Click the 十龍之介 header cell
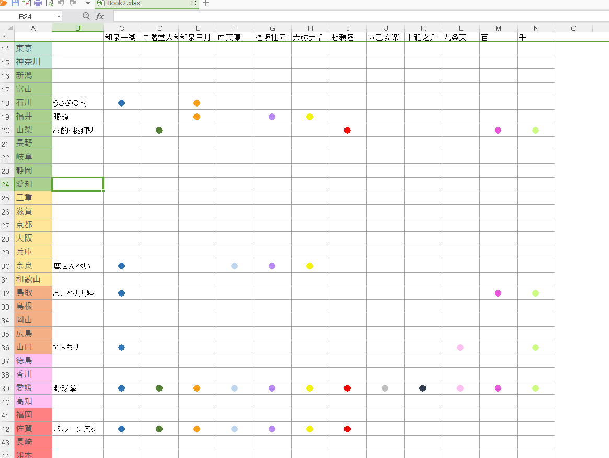Image resolution: width=609 pixels, height=458 pixels. click(x=423, y=37)
